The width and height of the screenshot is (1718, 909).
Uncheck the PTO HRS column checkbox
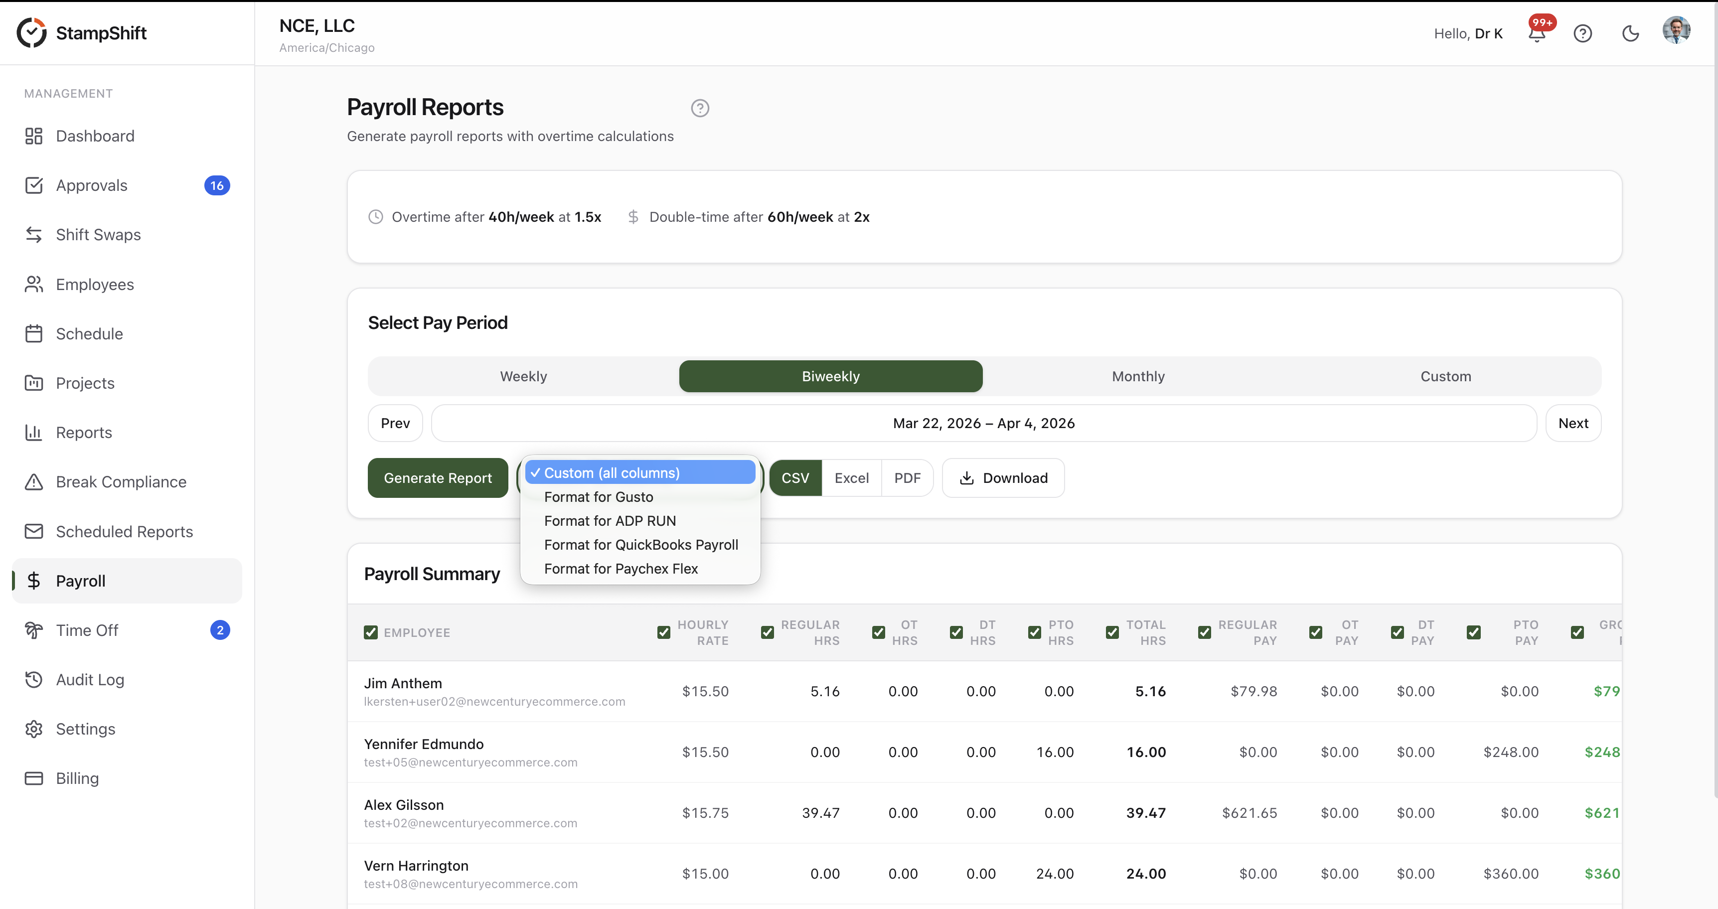(x=1034, y=632)
